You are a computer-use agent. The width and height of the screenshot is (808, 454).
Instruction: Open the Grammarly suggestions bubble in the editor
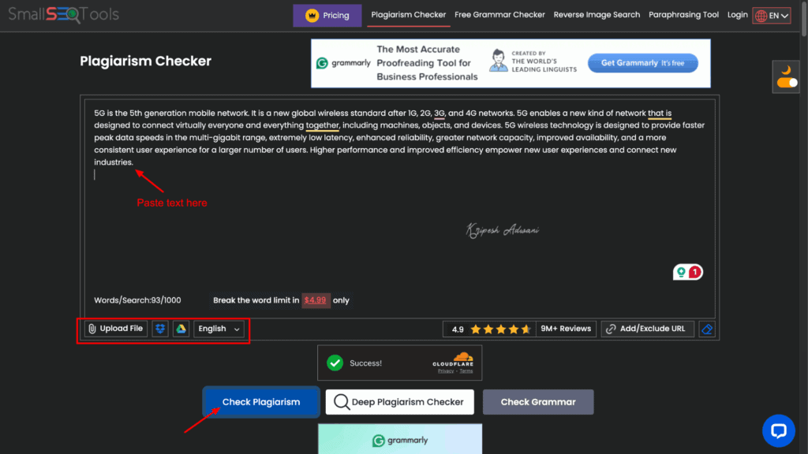688,271
